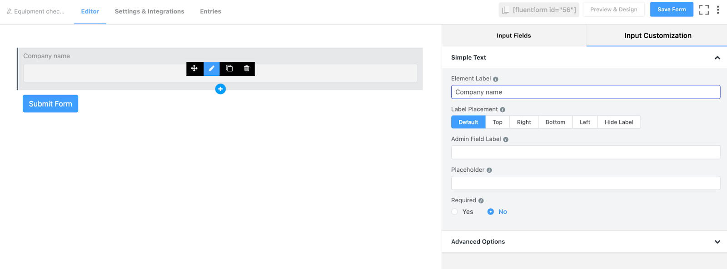Set Required to Yes

click(x=455, y=212)
